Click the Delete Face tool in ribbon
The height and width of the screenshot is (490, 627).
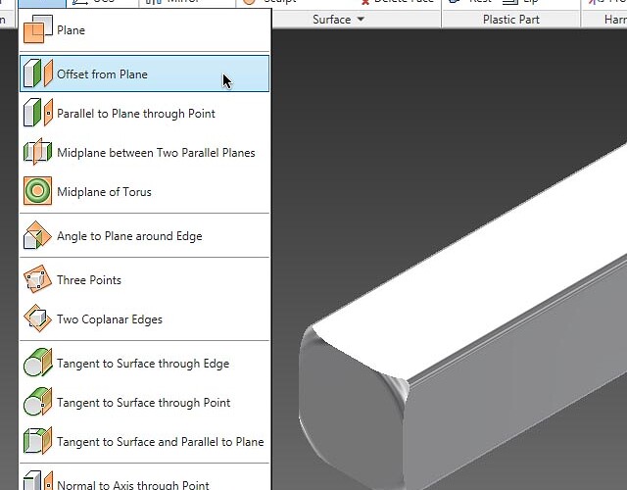point(397,2)
